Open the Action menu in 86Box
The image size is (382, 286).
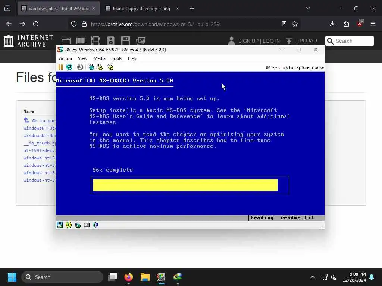[66, 58]
